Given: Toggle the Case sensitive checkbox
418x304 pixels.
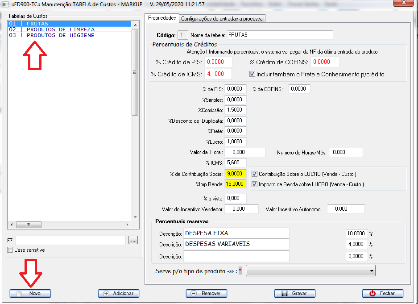Looking at the screenshot, I should click(10, 250).
